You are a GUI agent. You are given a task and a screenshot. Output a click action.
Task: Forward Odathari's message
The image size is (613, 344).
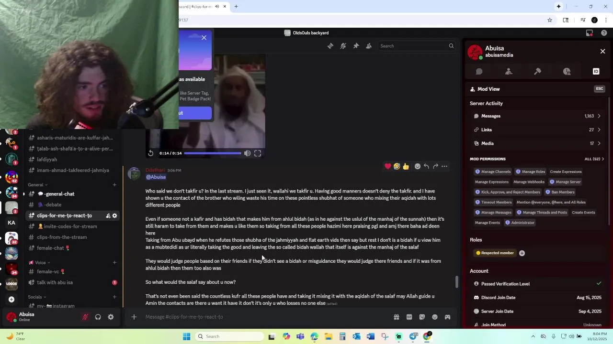point(435,166)
